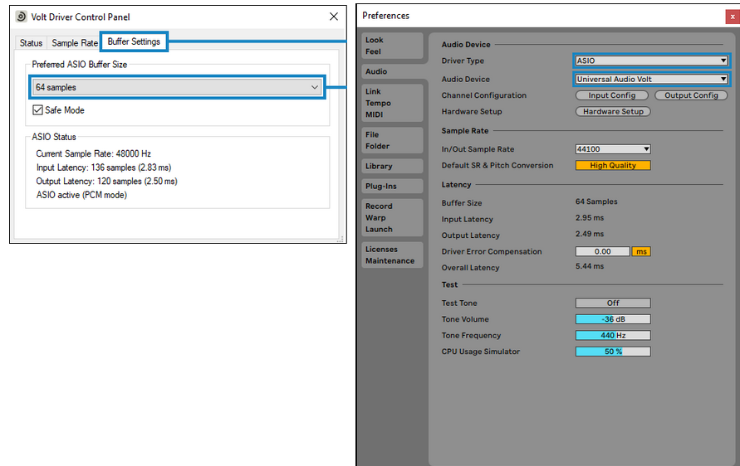Open the Library preferences tab
This screenshot has height=466, width=740.
392,166
